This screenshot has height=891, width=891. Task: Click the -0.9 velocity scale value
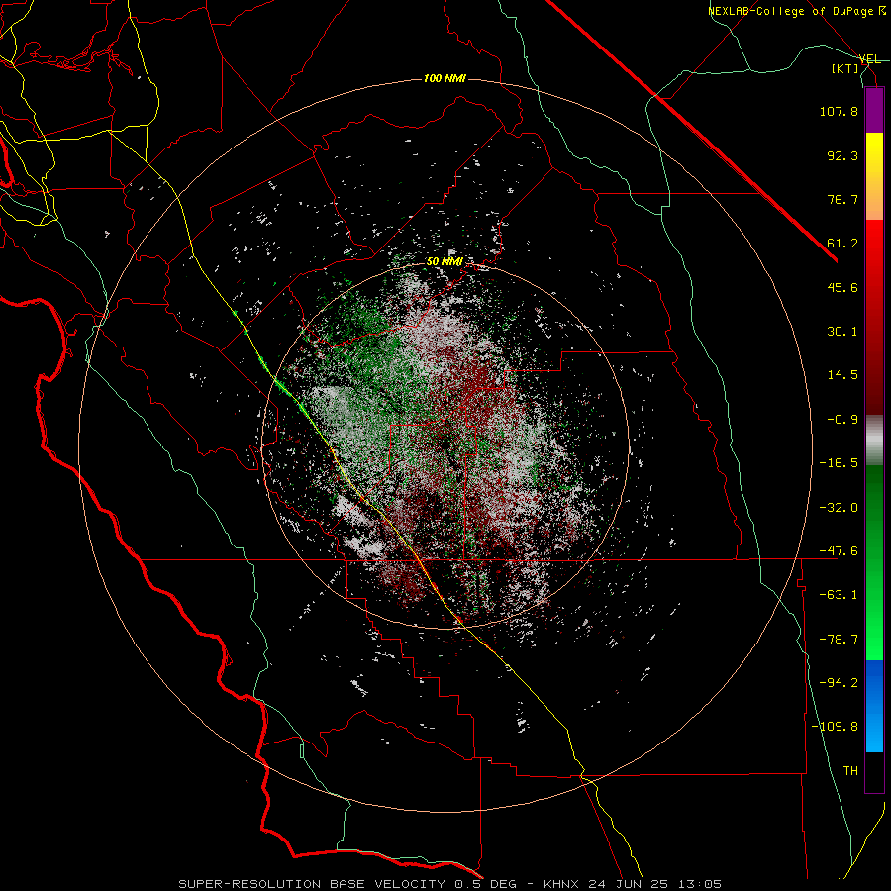842,420
